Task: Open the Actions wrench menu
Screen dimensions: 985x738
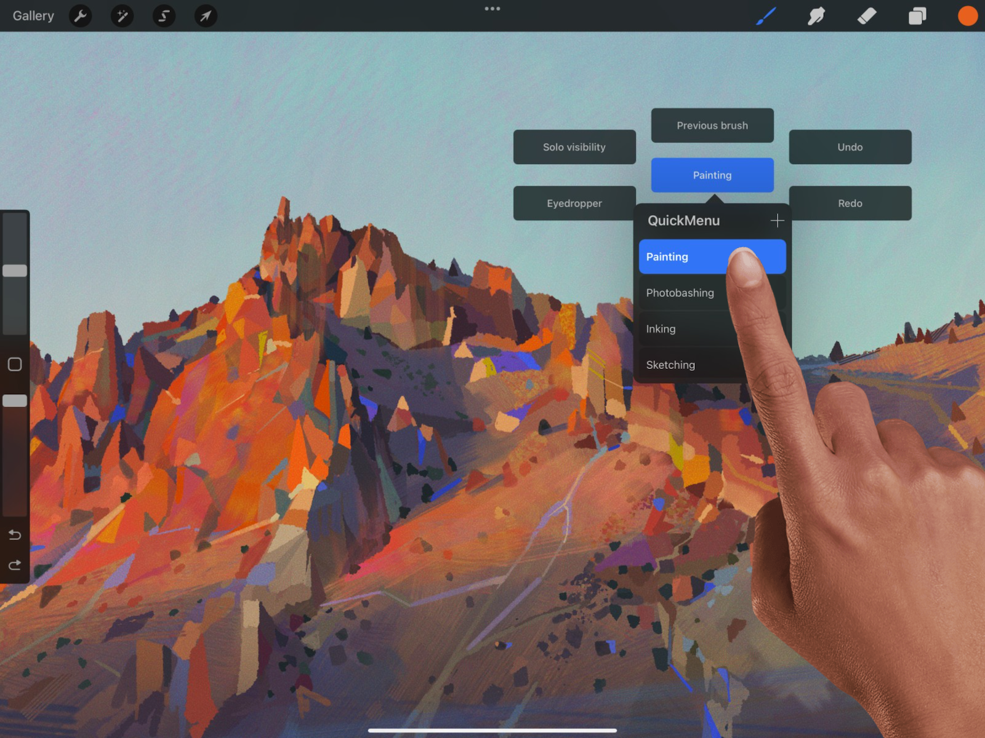Action: tap(81, 16)
